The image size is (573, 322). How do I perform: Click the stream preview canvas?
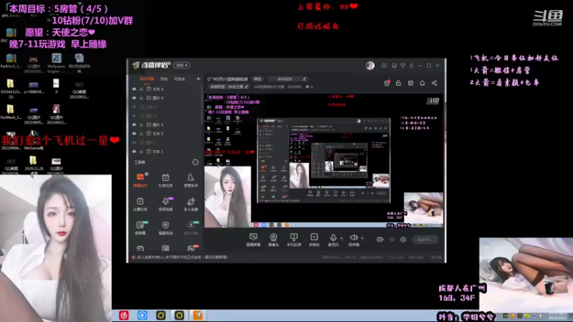click(324, 160)
